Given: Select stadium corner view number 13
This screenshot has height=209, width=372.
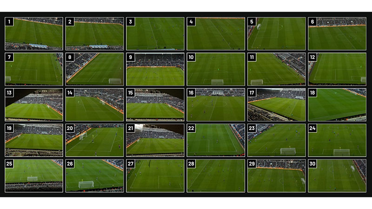Looking at the screenshot, I should point(34,104).
